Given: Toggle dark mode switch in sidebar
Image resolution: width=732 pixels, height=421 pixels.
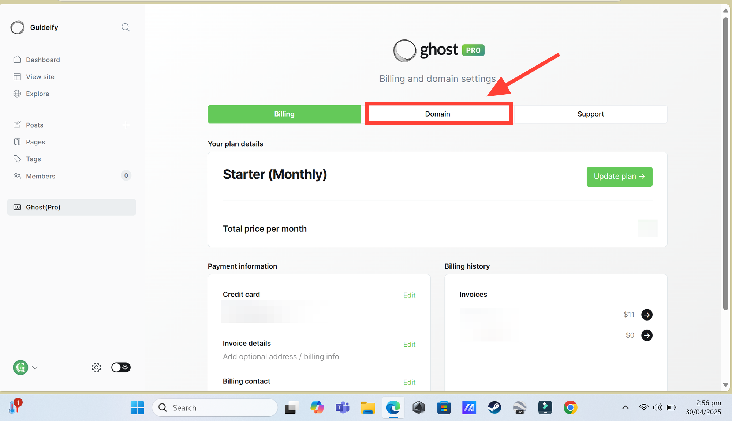Looking at the screenshot, I should [x=121, y=367].
